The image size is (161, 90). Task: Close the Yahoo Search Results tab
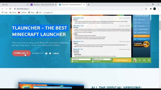pos(56,4)
